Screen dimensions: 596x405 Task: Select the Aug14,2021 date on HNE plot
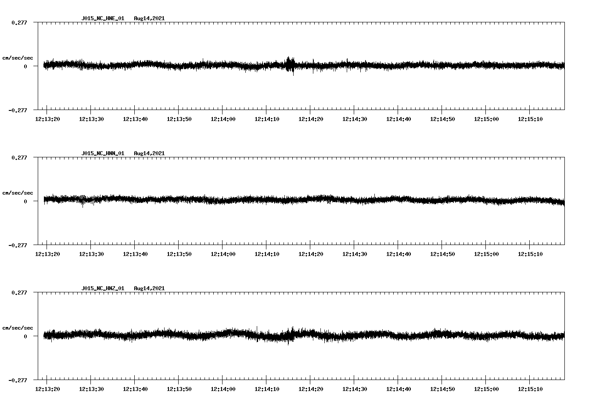[149, 18]
